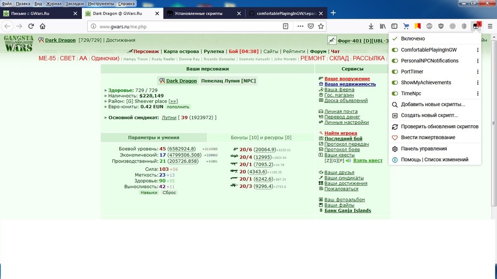Click the sound speaker icon near quests
The width and height of the screenshot is (497, 279).
pos(348,161)
